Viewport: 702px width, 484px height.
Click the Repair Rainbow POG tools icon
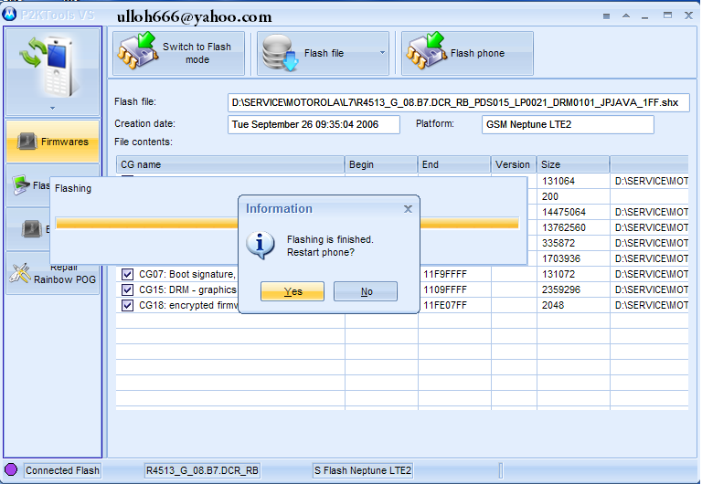coord(20,273)
